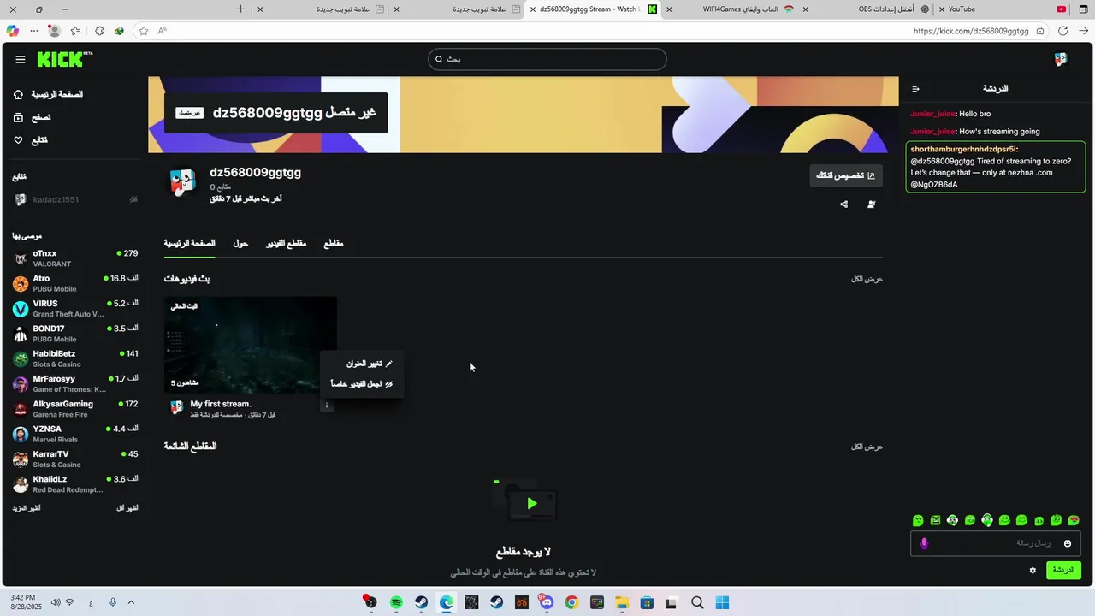Image resolution: width=1095 pixels, height=616 pixels.
Task: Click the unfollow icon next to kadadz1551
Action: (x=133, y=199)
